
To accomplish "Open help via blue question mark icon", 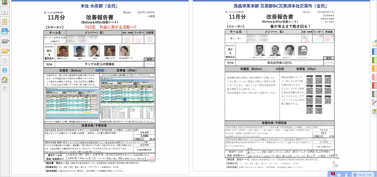I will (5, 70).
